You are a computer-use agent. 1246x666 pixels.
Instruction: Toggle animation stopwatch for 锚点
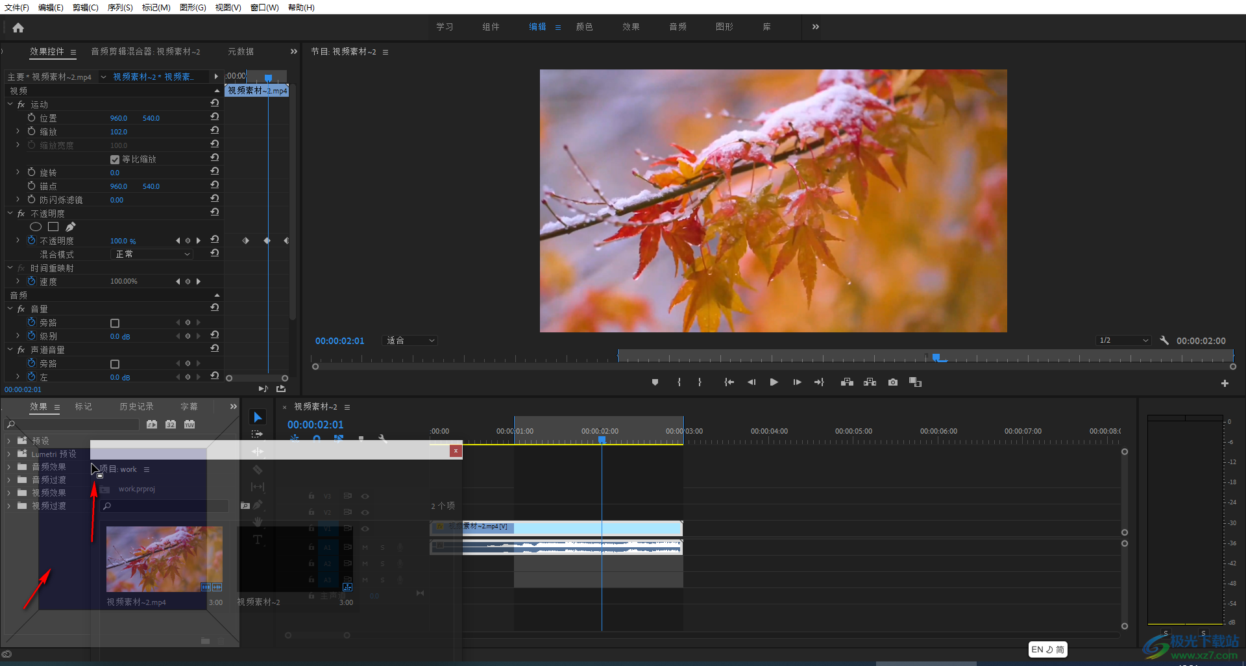(x=31, y=186)
